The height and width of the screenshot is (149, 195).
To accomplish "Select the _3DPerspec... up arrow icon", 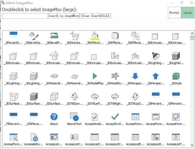I will 155,76.
